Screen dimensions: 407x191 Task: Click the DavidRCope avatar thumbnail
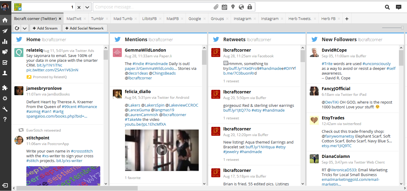click(314, 52)
